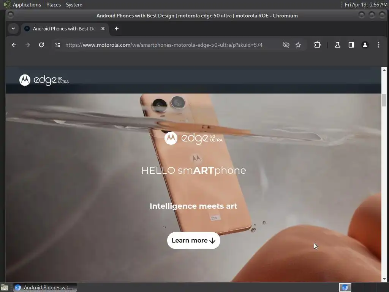This screenshot has width=389, height=292.
Task: Click the forward navigation arrow
Action: (28, 45)
